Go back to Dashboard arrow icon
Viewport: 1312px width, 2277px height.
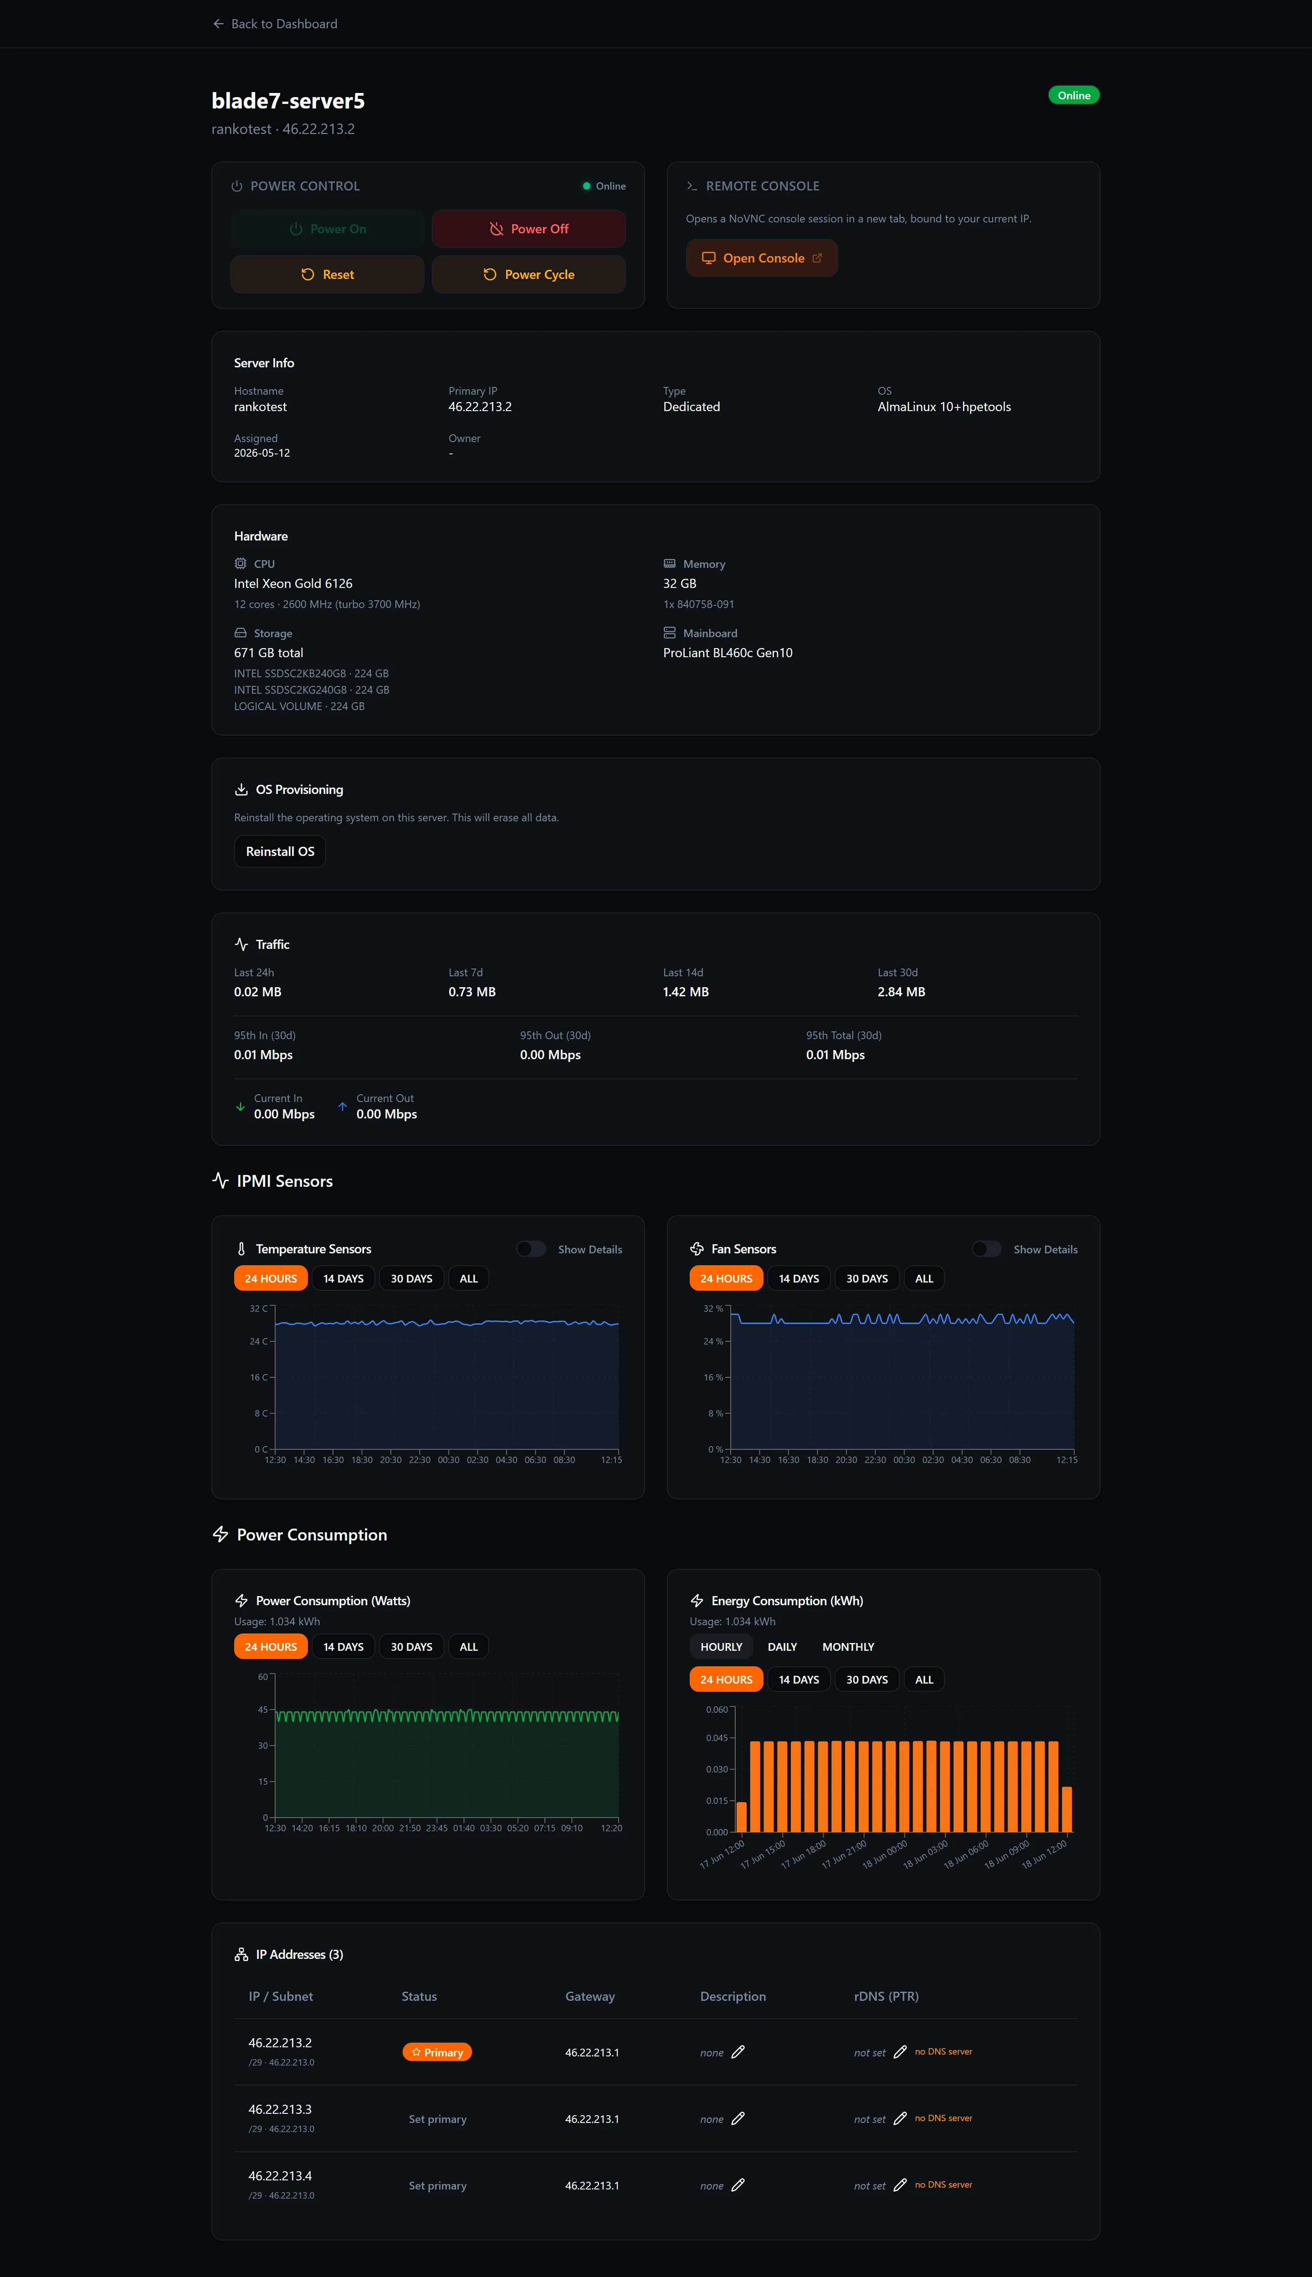point(218,24)
